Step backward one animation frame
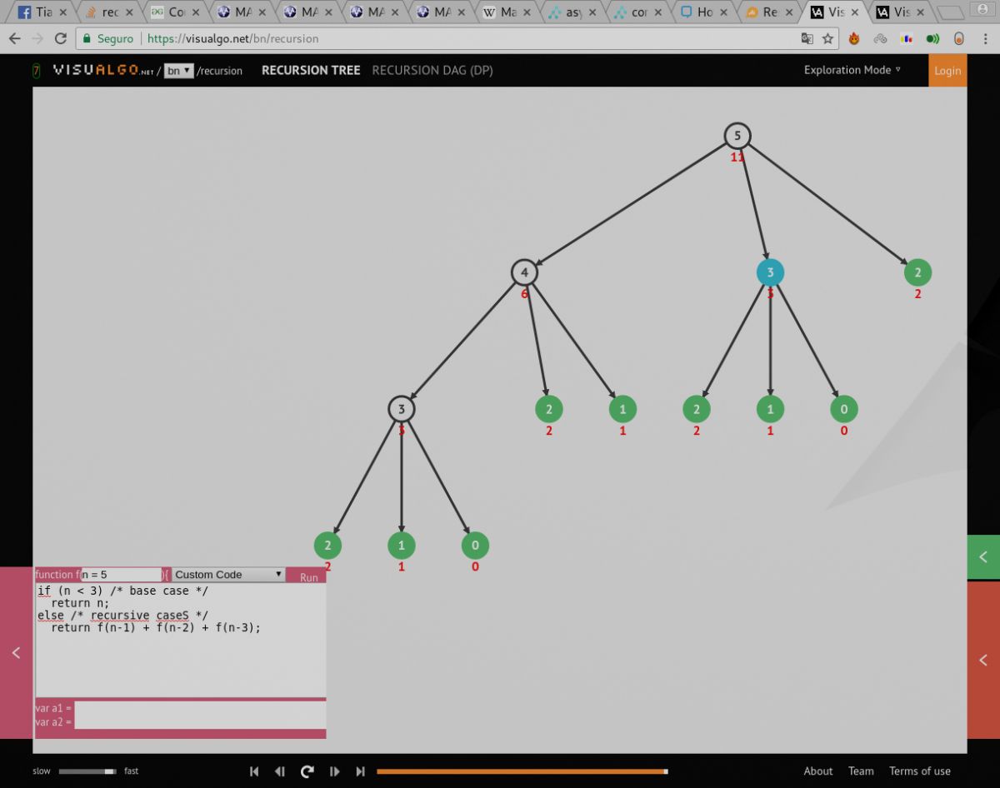This screenshot has width=1000, height=788. (280, 771)
